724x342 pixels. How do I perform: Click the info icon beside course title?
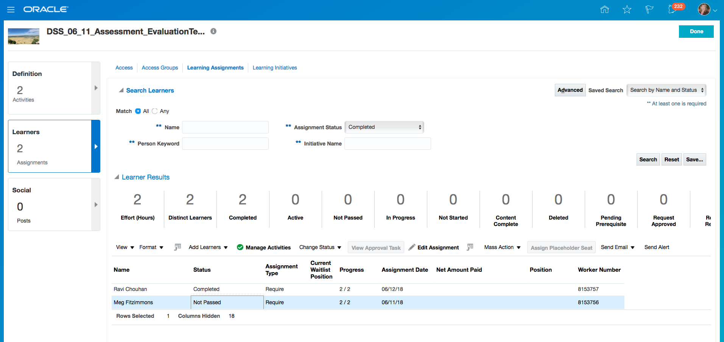coord(213,31)
